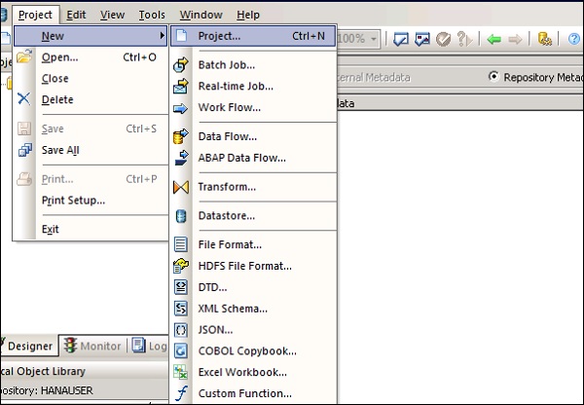This screenshot has width=584, height=405.
Task: Click the blue help question mark icon
Action: pyautogui.click(x=574, y=39)
